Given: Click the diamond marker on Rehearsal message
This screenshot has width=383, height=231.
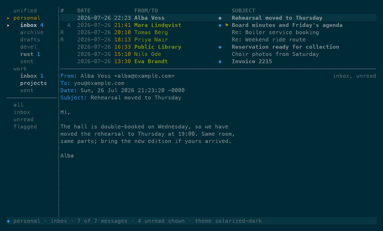Looking at the screenshot, I should [x=220, y=18].
